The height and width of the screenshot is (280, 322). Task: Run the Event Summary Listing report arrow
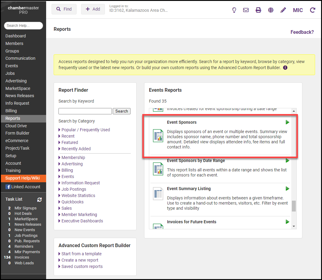point(287,189)
